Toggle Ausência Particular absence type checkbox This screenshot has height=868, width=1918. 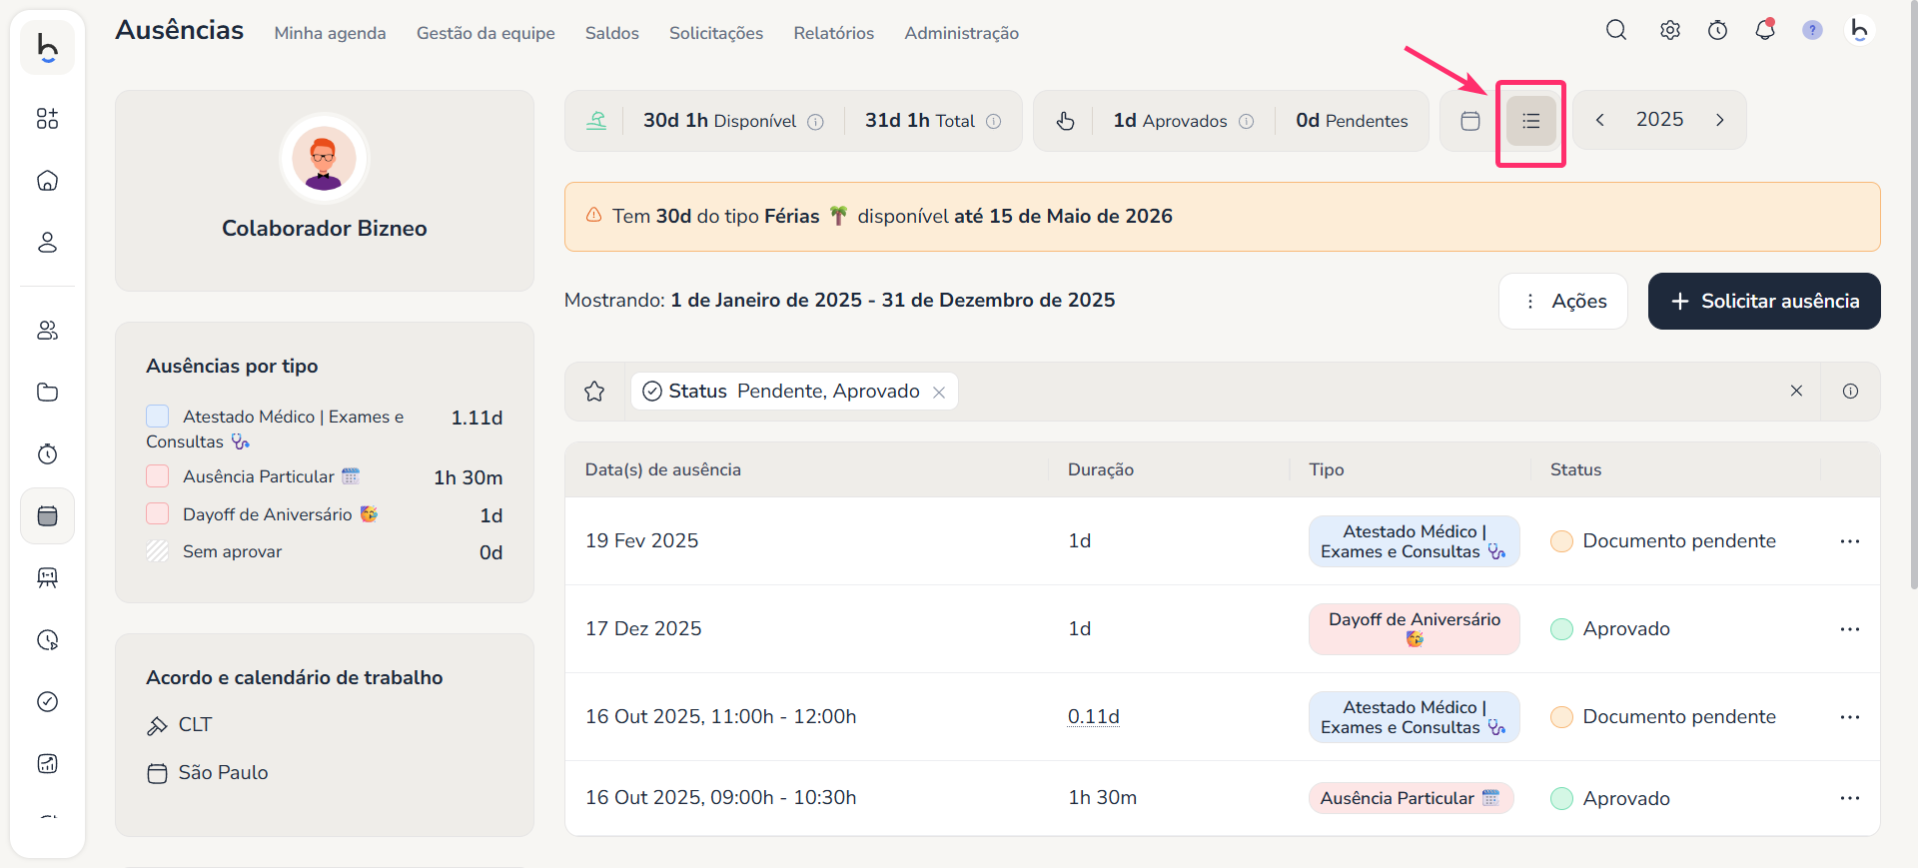pos(158,476)
